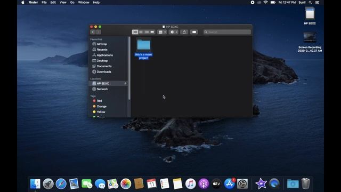
Task: Open the group-by arrangement dropdown
Action: click(162, 32)
